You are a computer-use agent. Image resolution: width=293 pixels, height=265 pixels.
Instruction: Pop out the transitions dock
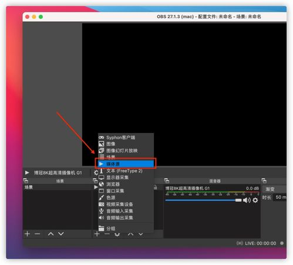264,181
